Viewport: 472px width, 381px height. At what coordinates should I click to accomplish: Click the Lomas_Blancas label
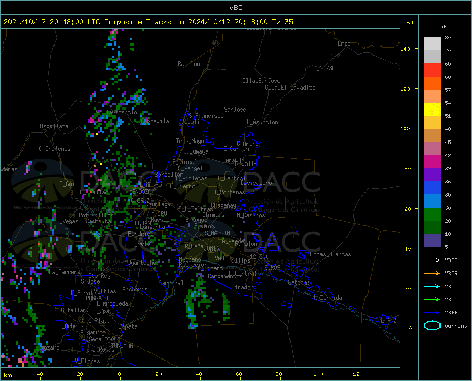point(330,254)
